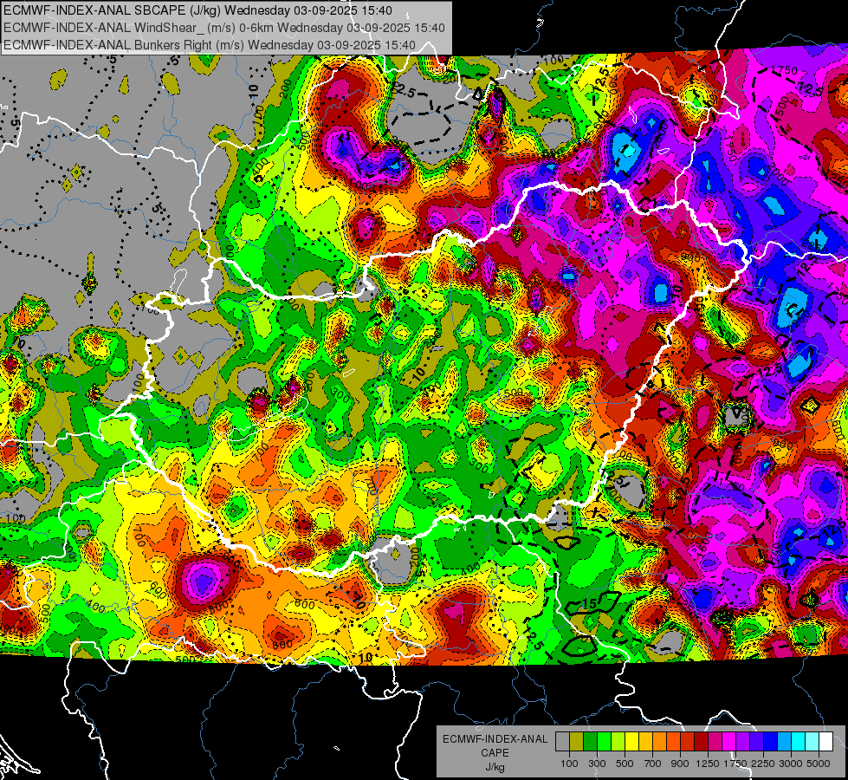Click the '100' value under the legend bar
Screen dimensions: 848x780
(569, 764)
